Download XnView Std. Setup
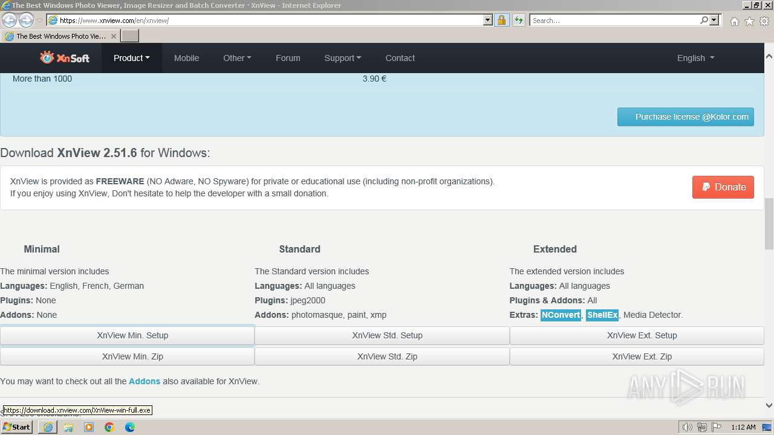The width and height of the screenshot is (774, 435). 382,336
